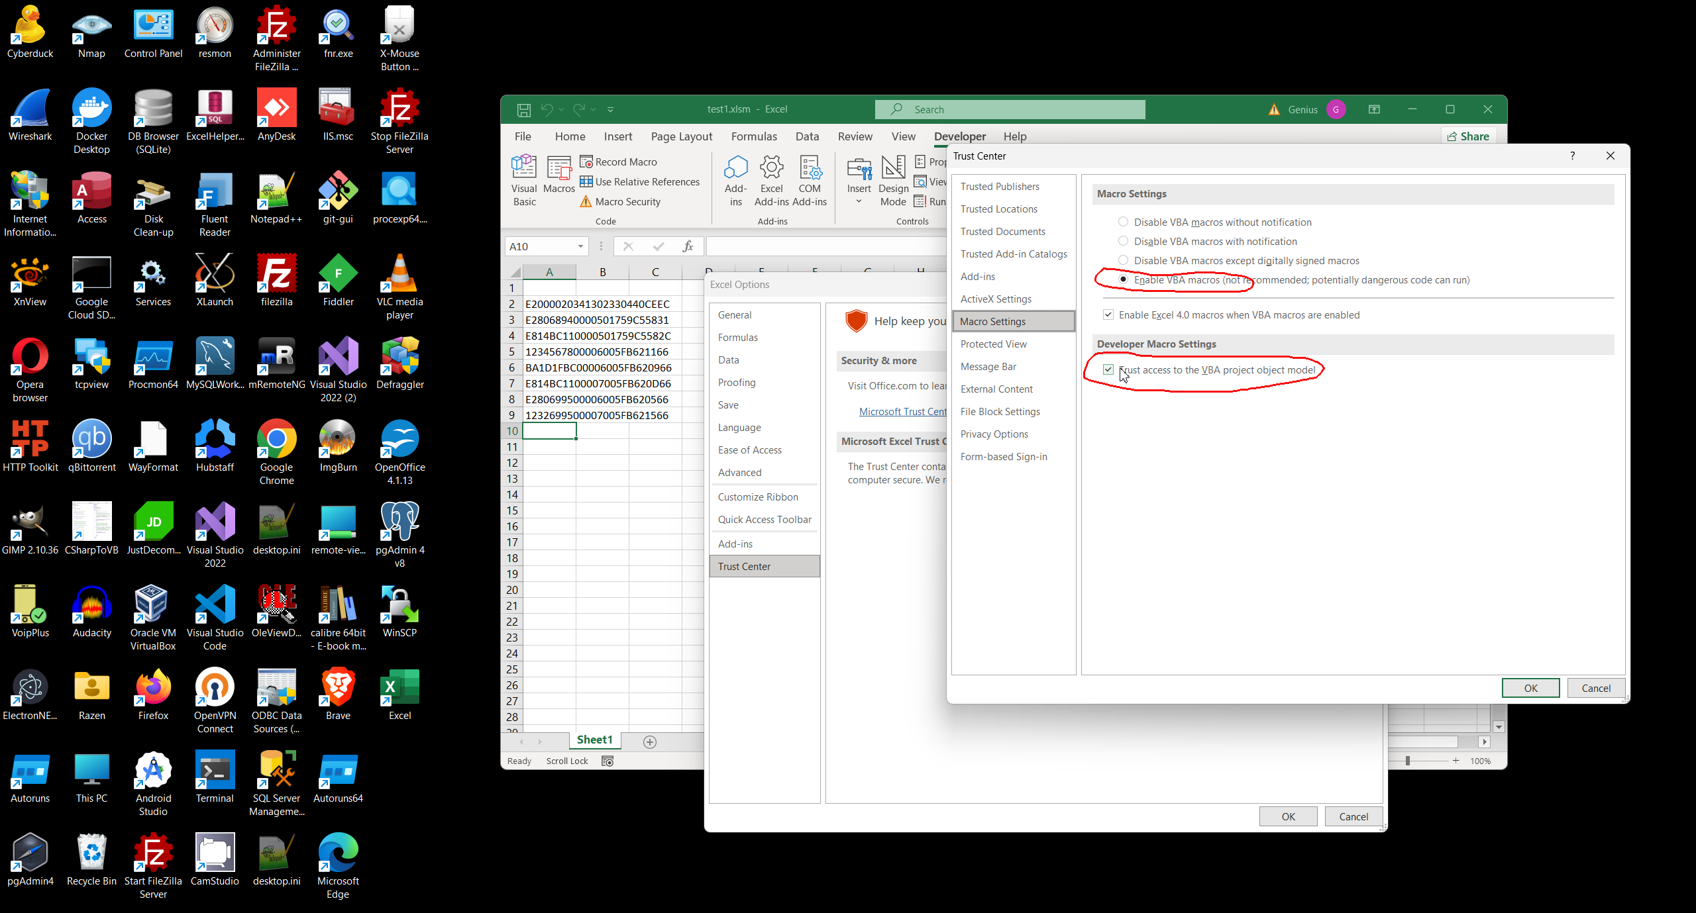Switch to the Page Layout ribbon tab
Viewport: 1696px width, 913px height.
[x=681, y=136]
